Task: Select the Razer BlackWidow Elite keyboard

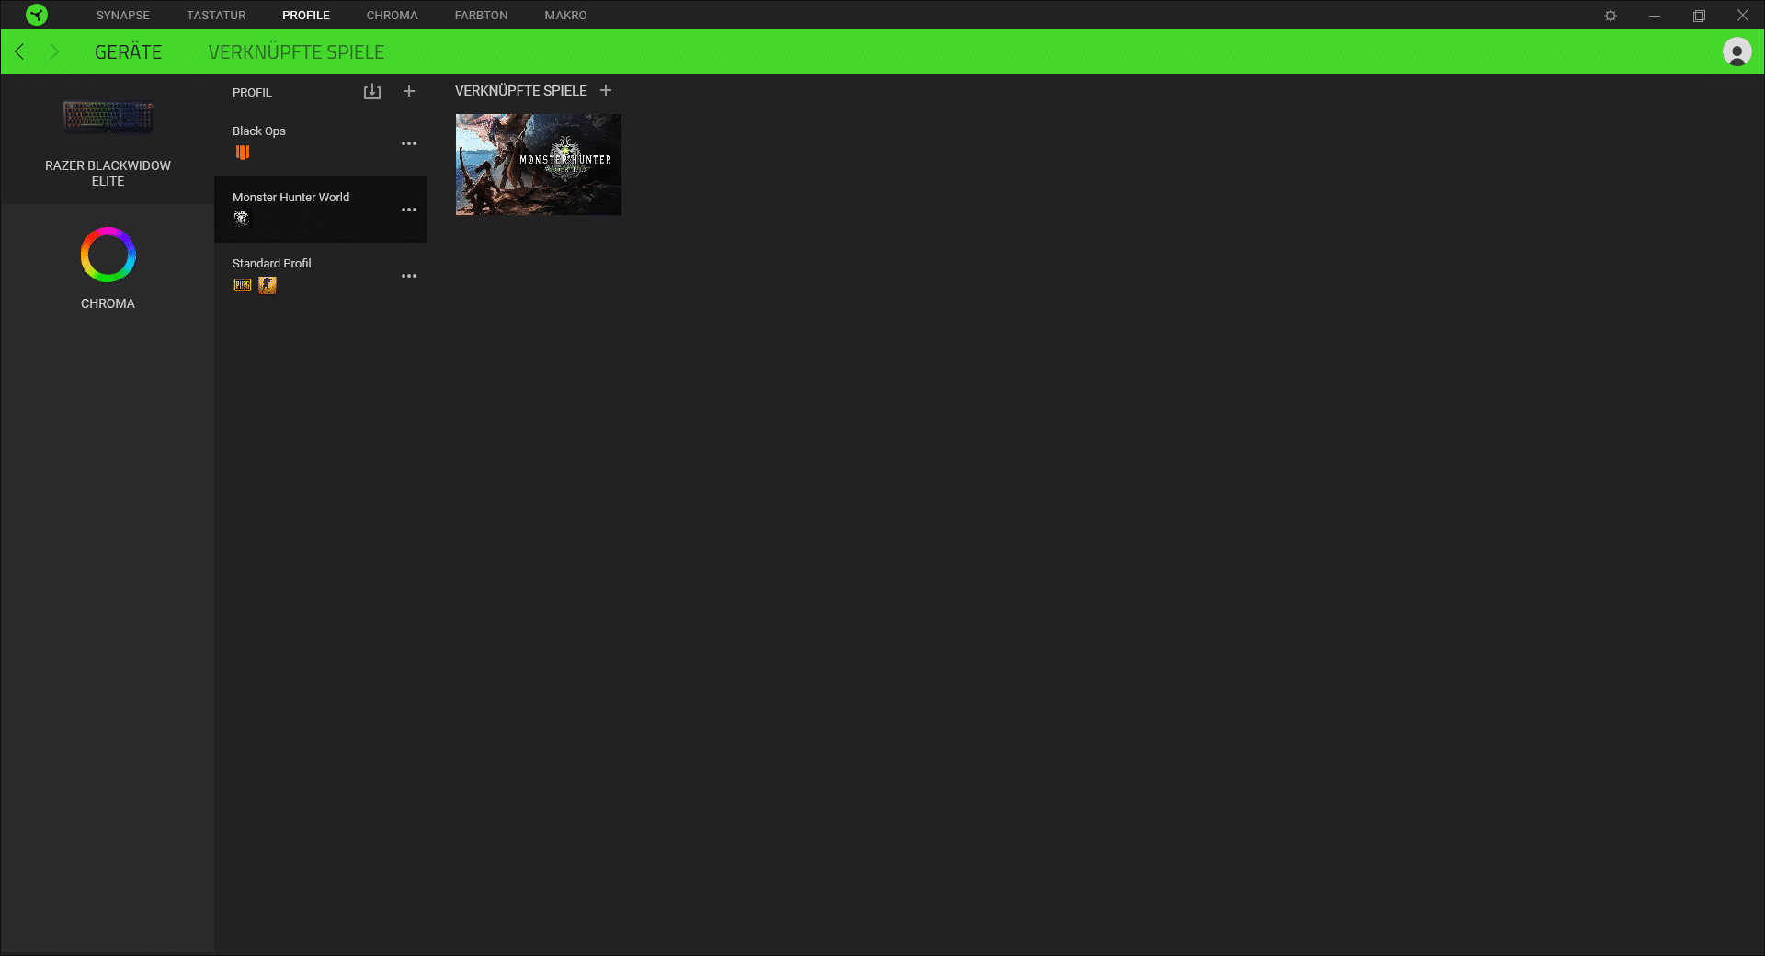Action: (108, 140)
